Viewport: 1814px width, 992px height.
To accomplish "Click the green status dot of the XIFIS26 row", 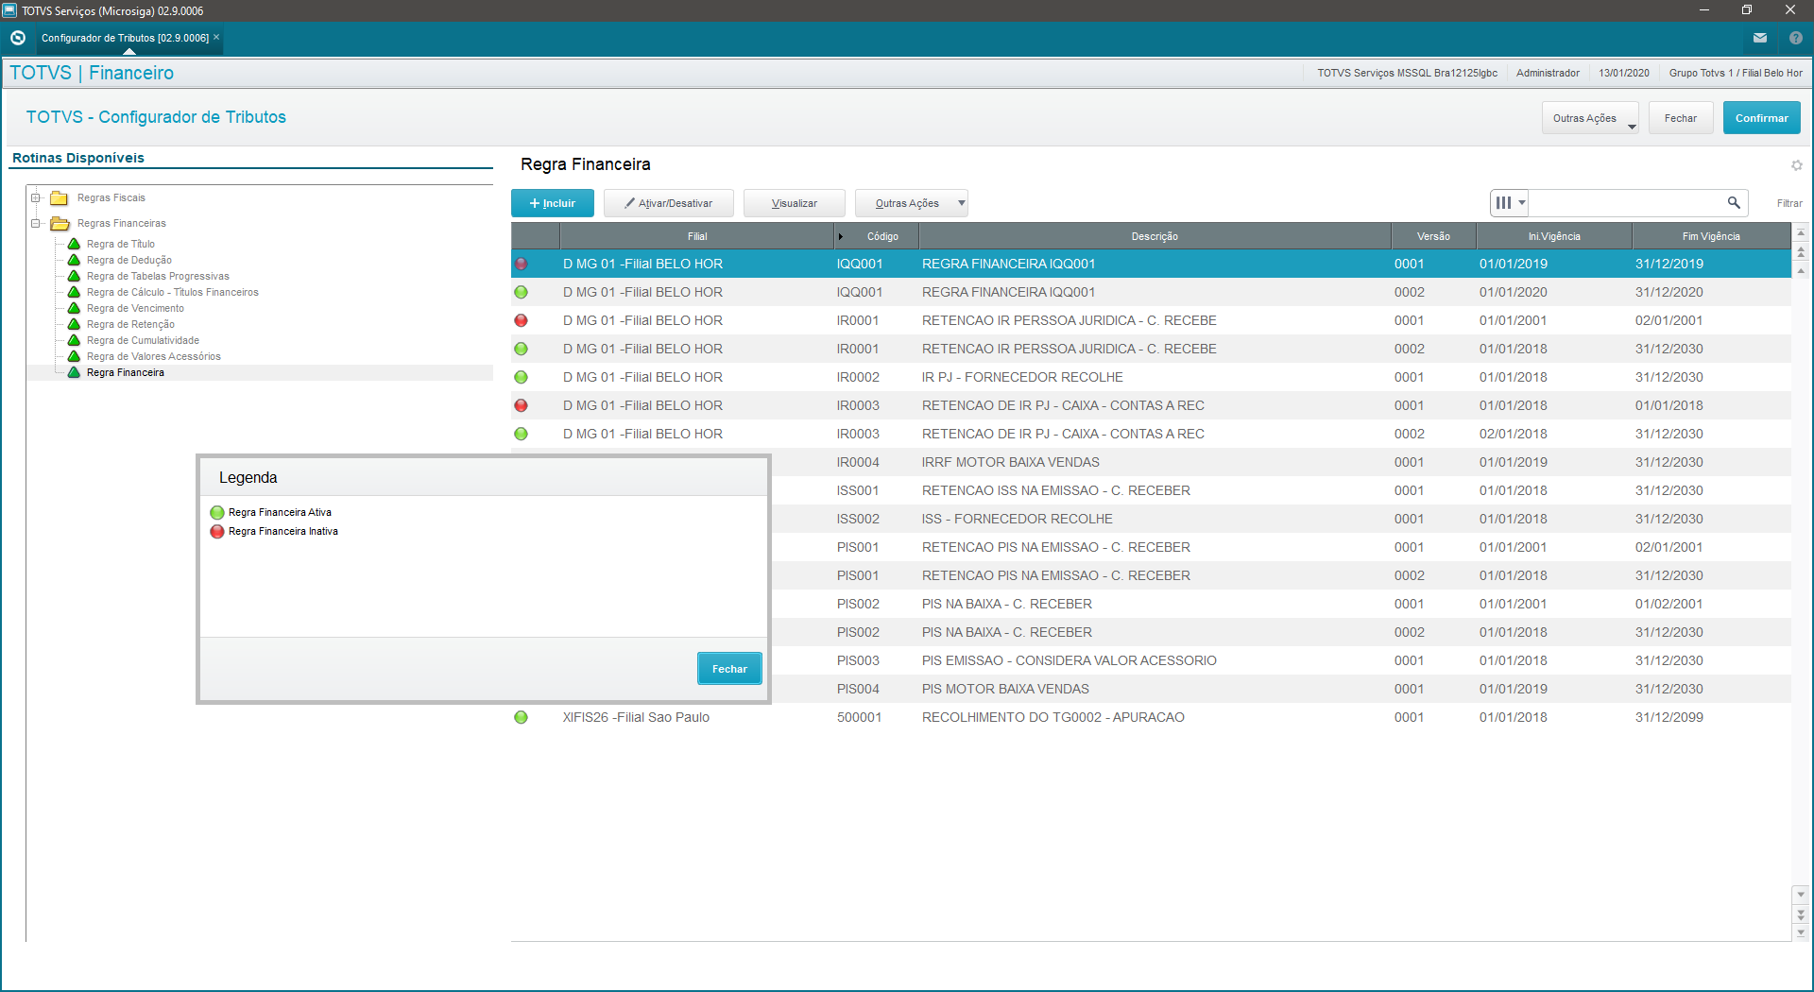I will tap(521, 717).
